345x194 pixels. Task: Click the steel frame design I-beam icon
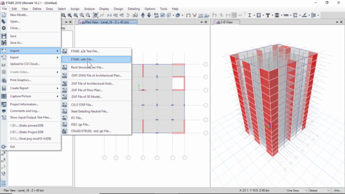250,15
